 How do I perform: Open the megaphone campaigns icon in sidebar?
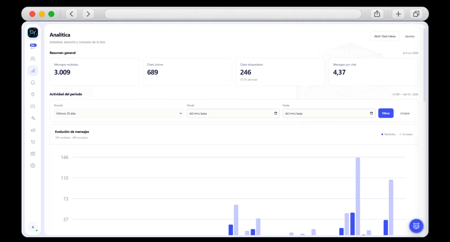[x=33, y=130]
